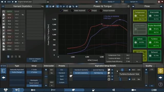This screenshot has height=92, width=164.
Task: Click the boost pressure slider handle
Action: (x=120, y=79)
